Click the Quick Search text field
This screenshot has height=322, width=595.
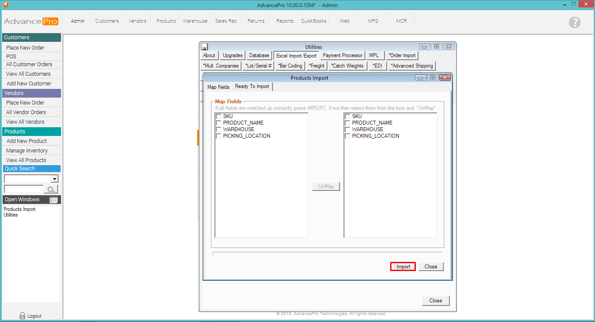pos(24,189)
